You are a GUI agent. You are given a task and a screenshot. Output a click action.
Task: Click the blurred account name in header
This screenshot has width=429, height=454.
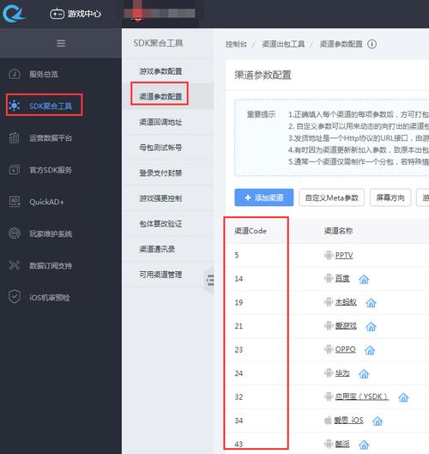[x=160, y=14]
